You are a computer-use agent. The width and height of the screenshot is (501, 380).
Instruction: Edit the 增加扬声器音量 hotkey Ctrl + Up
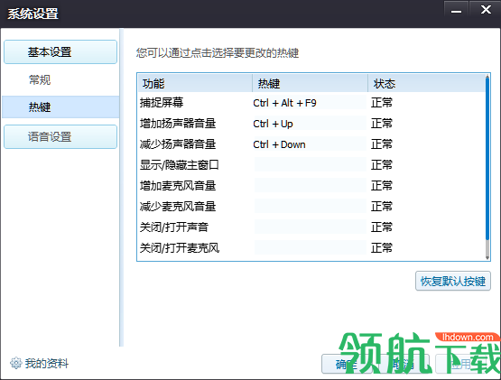click(310, 124)
